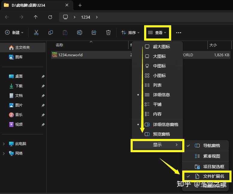233x194 pixels.
Task: Open the 新建 new item dropdown
Action: tap(14, 32)
